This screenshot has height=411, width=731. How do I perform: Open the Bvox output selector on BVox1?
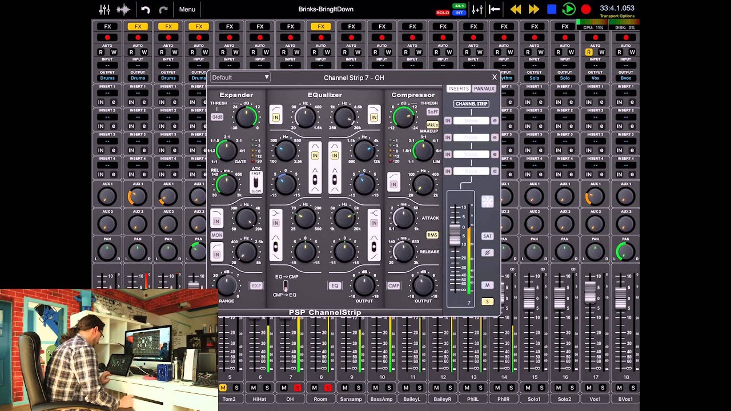pos(626,78)
